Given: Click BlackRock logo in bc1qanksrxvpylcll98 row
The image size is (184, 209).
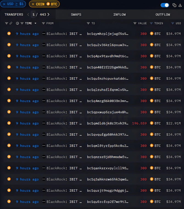Looking at the screenshot, I should [44, 168].
